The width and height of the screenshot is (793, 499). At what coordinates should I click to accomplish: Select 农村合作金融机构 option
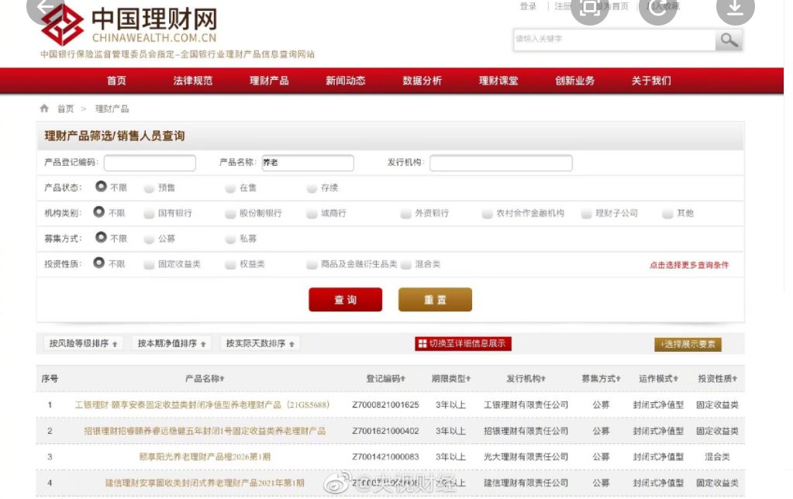[x=487, y=214]
